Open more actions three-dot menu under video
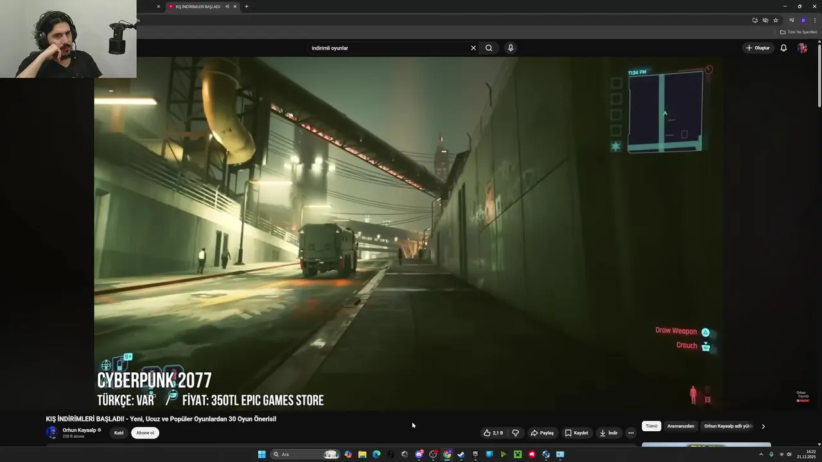The height and width of the screenshot is (462, 822). click(x=631, y=433)
